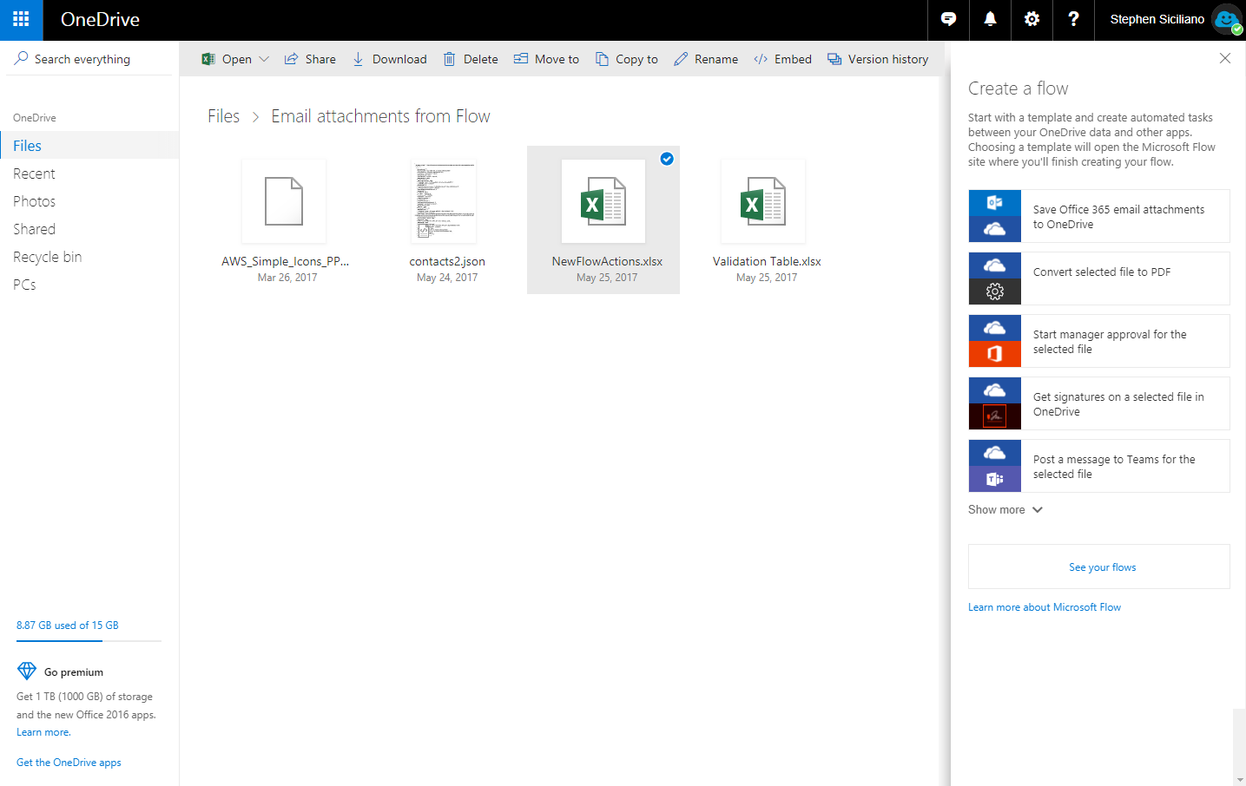Open the feedback chat icon in header
The height and width of the screenshot is (786, 1246).
tap(948, 19)
